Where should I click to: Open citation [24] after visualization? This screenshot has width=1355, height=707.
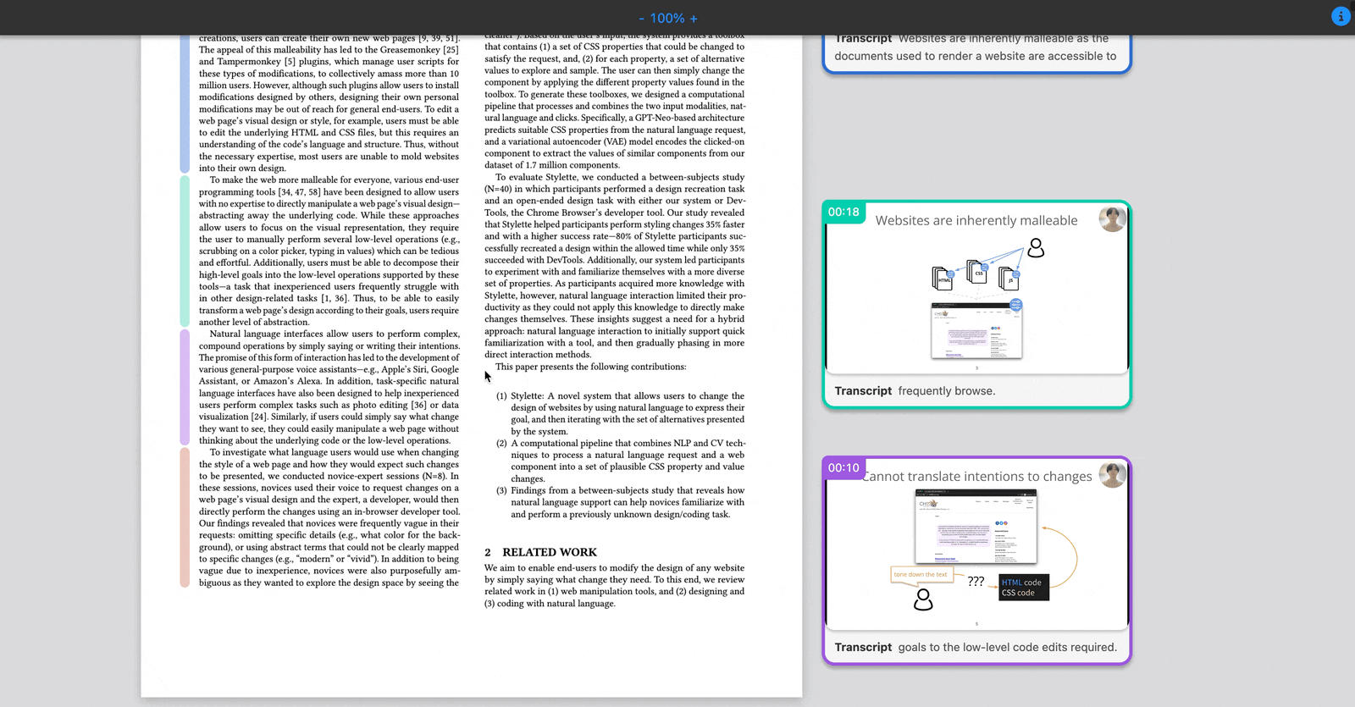click(x=258, y=417)
